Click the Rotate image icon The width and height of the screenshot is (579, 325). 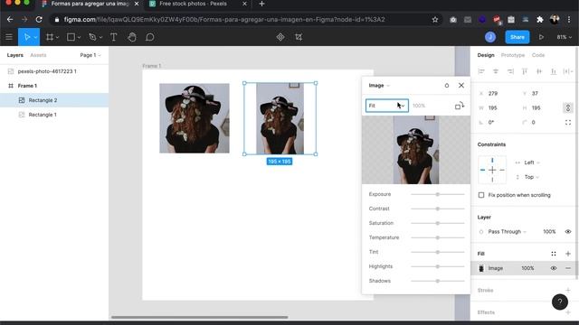[x=460, y=106]
